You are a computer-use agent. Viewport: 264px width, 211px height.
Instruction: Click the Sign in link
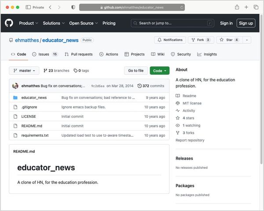226,23
